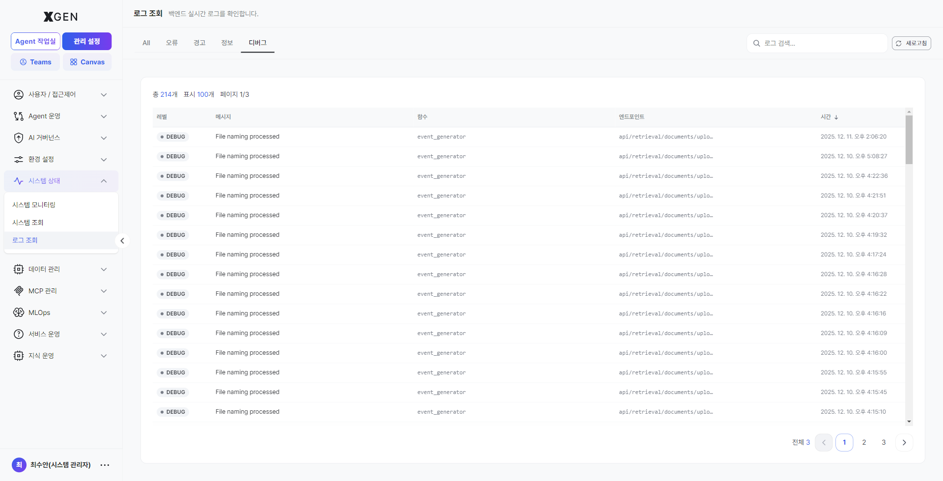
Task: Sort logs by 시간 column arrow
Action: (836, 117)
